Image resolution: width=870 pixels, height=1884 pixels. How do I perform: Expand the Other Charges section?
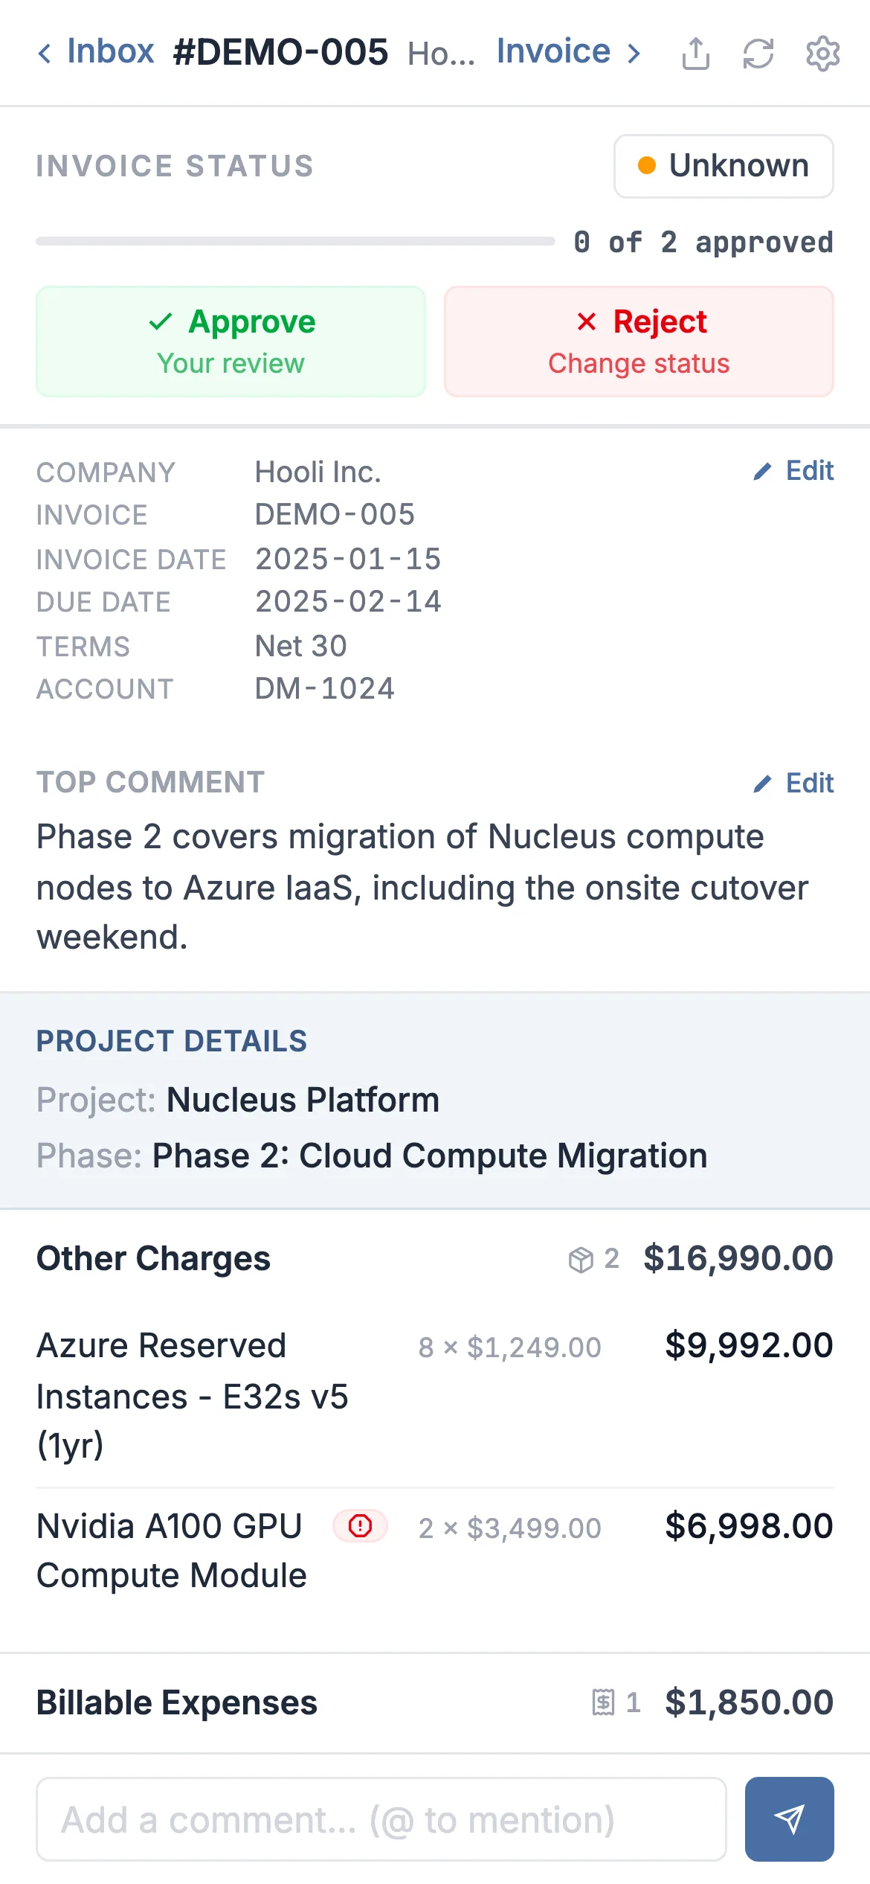point(435,1259)
